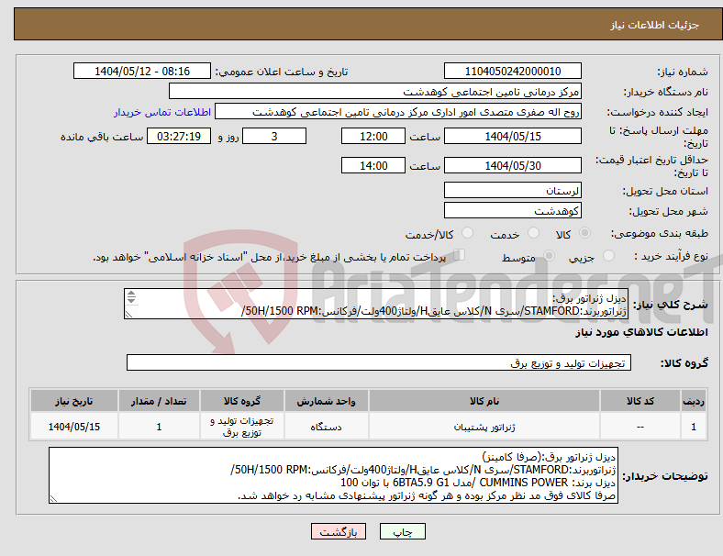
Task: Click the نام کالا column header
Action: pyautogui.click(x=484, y=401)
